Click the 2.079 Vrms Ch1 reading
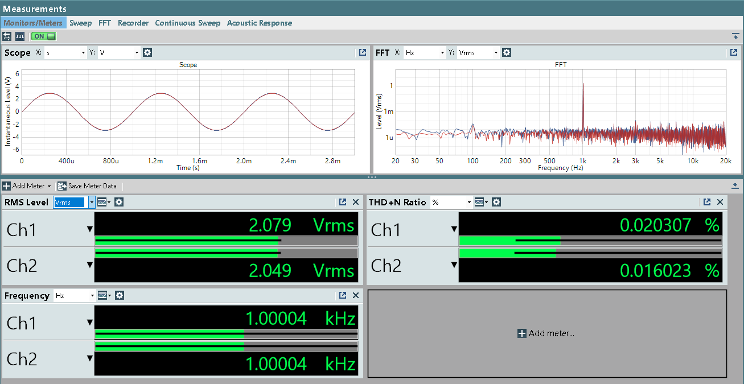 (x=302, y=225)
